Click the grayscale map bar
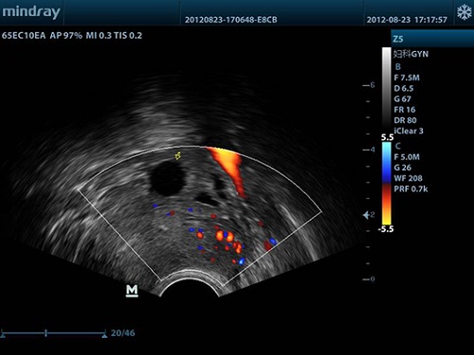Image resolution: width=474 pixels, height=355 pixels. pyautogui.click(x=387, y=91)
